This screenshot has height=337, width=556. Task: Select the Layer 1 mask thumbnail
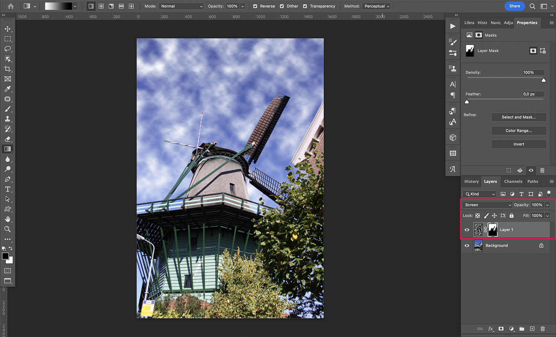click(493, 229)
